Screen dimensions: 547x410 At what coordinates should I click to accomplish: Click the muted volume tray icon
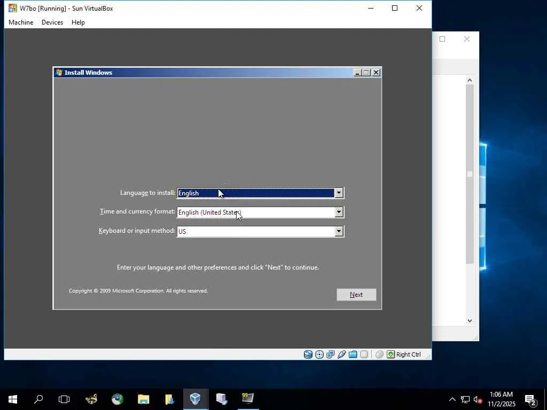click(478, 399)
